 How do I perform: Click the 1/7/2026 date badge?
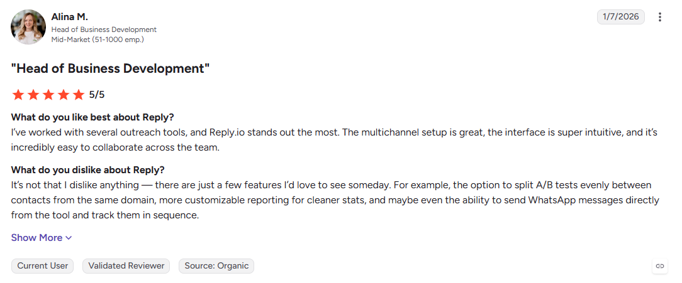tap(621, 17)
